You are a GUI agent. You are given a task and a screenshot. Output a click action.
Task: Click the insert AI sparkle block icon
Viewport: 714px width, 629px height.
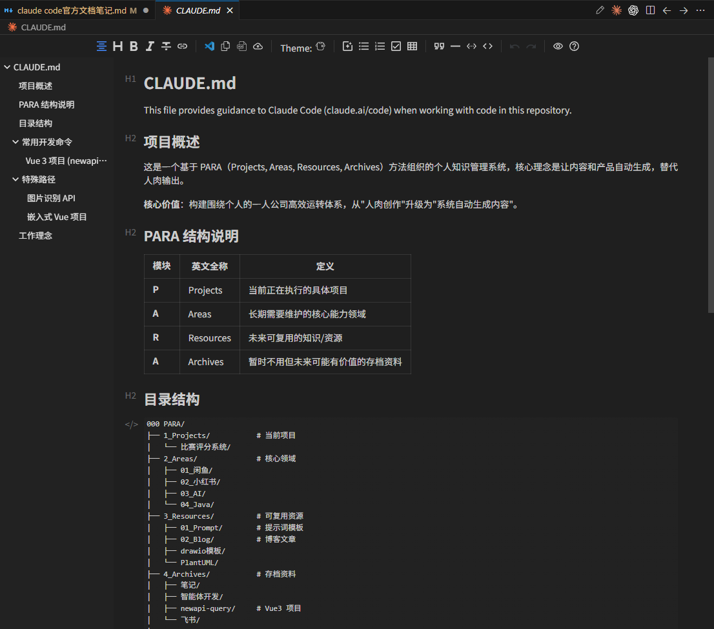tap(347, 46)
